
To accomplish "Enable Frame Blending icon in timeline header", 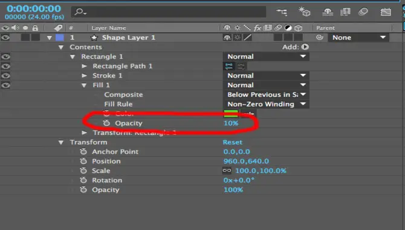I will tap(345, 12).
